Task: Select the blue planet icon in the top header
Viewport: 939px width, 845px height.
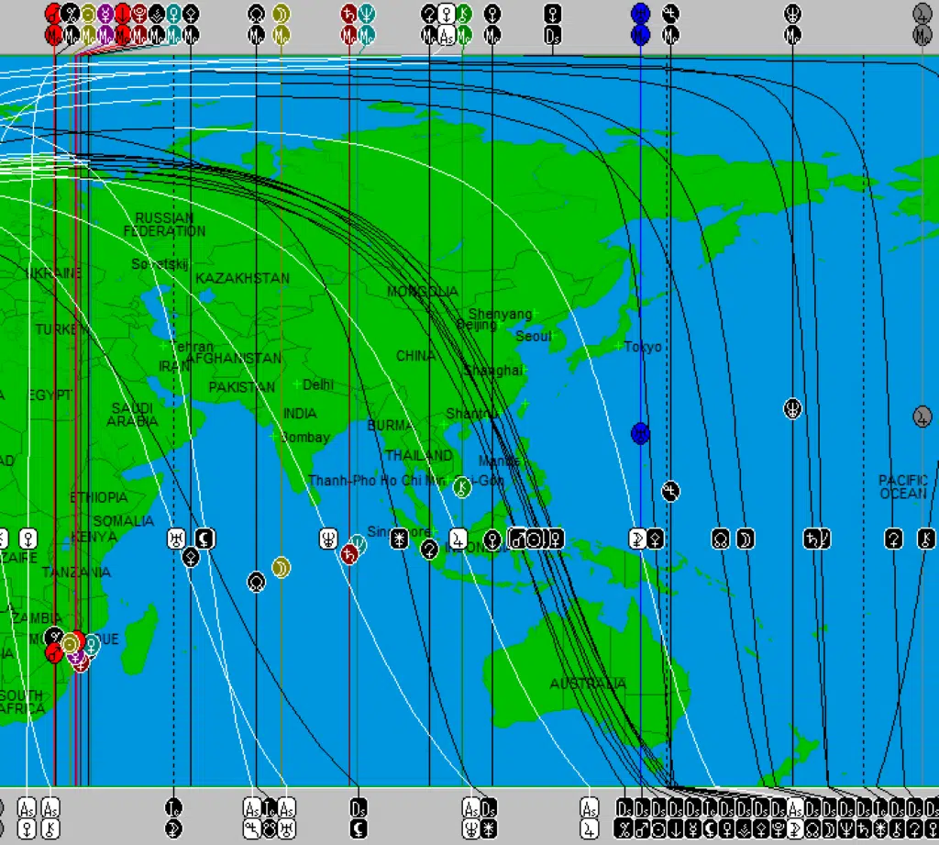Action: coord(640,14)
